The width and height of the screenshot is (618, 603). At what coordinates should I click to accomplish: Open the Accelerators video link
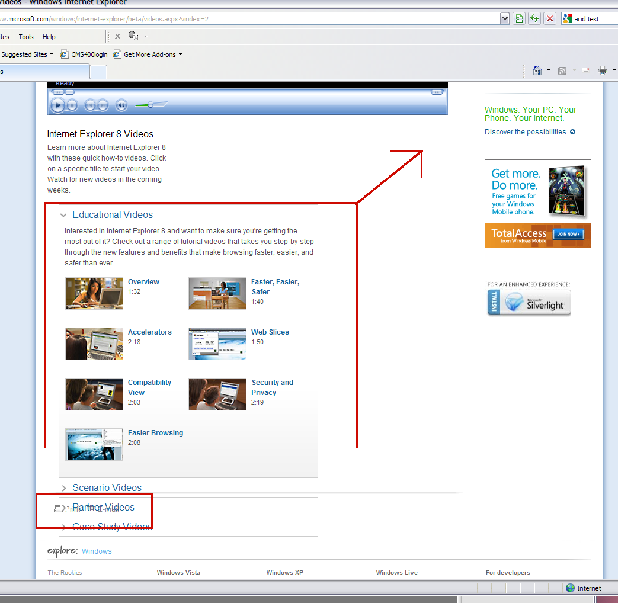coord(150,332)
